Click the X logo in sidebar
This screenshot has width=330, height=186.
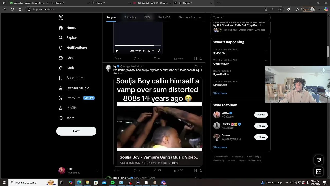pos(61,18)
